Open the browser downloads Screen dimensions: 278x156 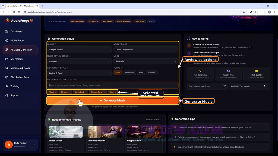[x=264, y=12]
